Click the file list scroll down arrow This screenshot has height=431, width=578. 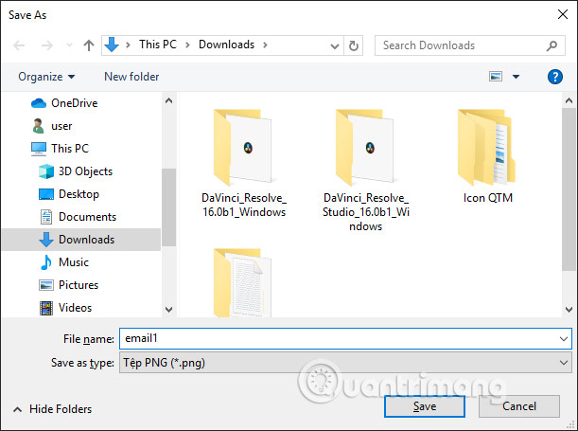569,309
